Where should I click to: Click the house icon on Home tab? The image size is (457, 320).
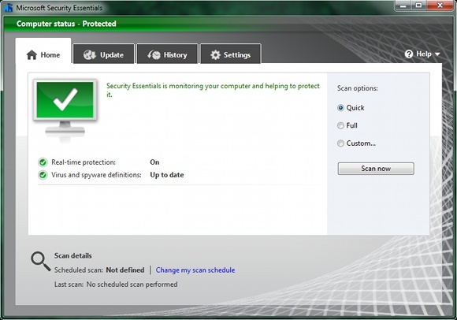tap(32, 55)
